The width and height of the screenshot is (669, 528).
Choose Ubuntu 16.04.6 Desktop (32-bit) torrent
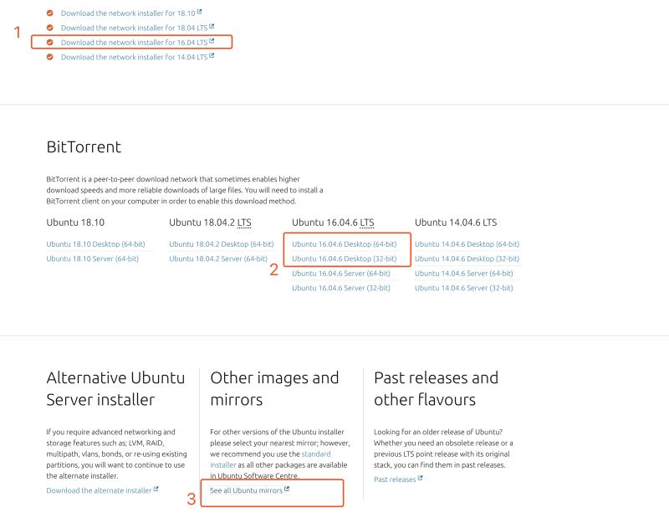pos(344,259)
